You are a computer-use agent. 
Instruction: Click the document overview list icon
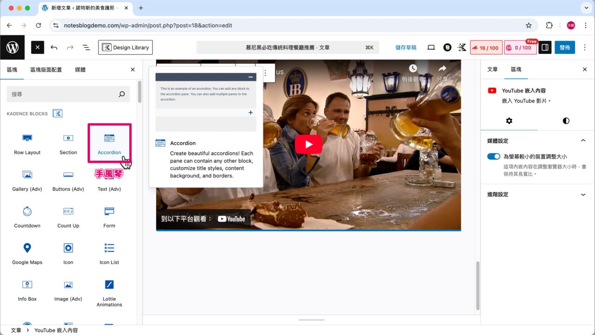(x=86, y=47)
